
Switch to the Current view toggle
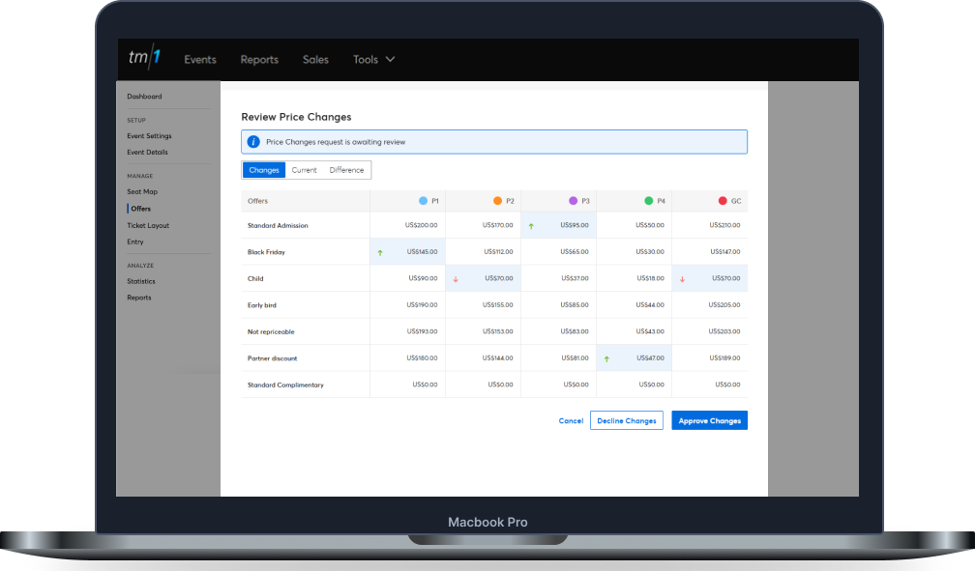305,170
